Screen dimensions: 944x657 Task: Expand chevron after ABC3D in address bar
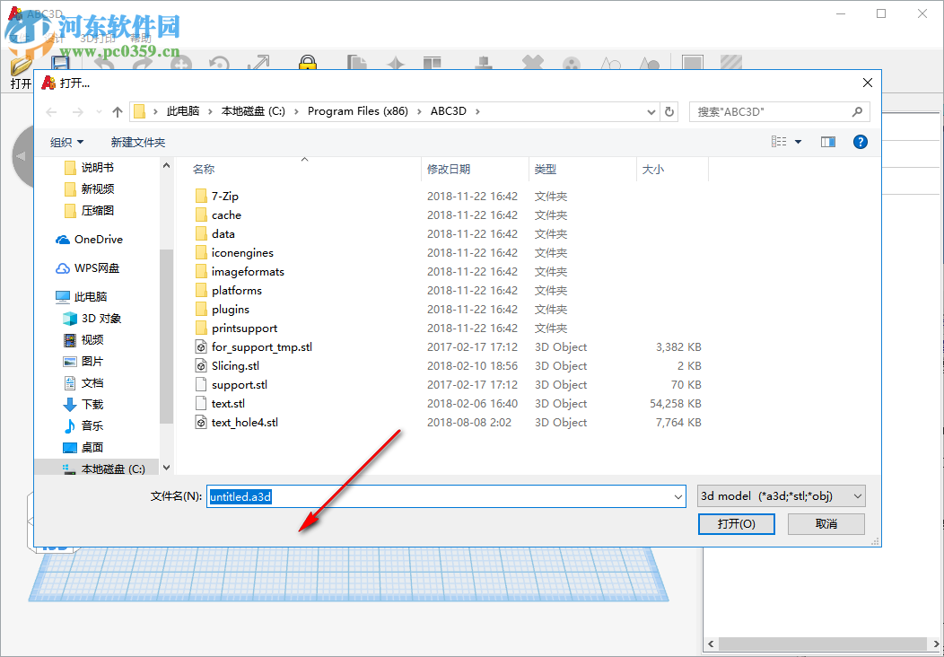[477, 111]
